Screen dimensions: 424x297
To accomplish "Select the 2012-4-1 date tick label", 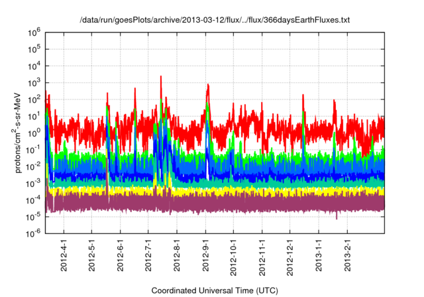I will coord(64,255).
